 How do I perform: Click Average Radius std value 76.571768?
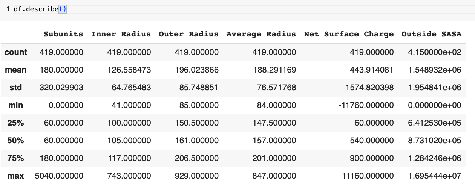coord(277,88)
